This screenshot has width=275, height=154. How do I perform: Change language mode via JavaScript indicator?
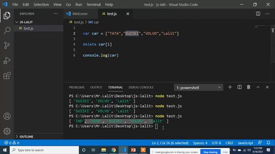[245, 143]
